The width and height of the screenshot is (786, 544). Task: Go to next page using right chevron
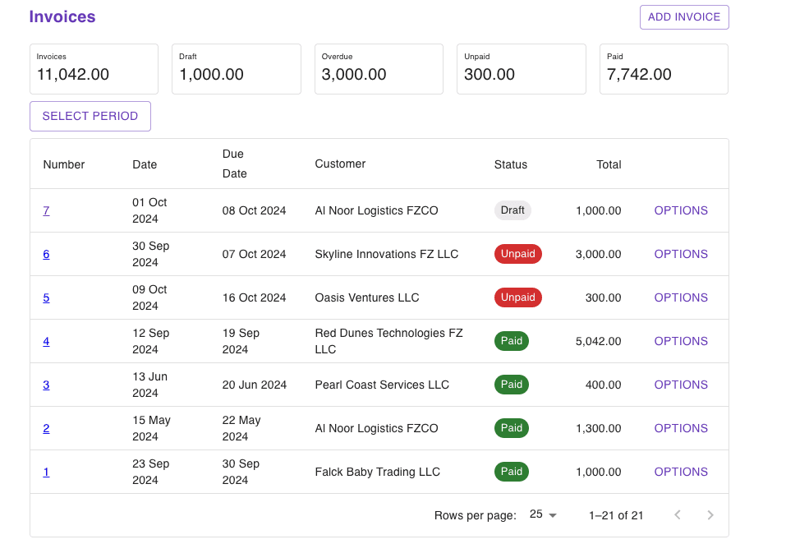(710, 514)
